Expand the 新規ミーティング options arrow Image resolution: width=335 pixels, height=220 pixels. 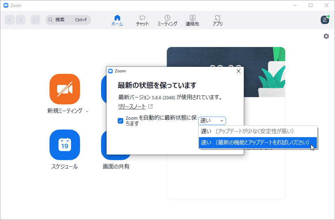(87, 111)
